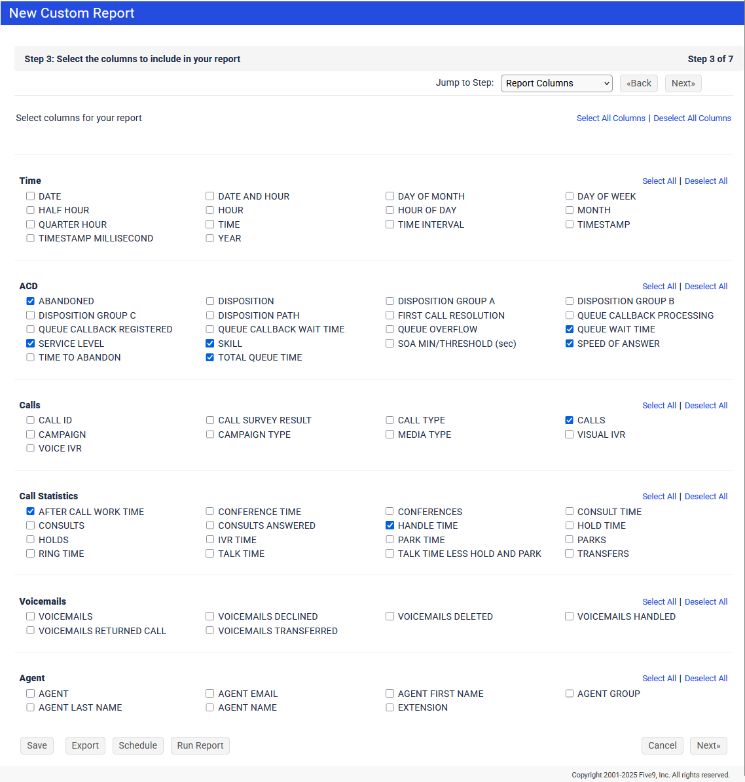Viewport: 745px width, 782px height.
Task: Click the Run Report button
Action: pos(200,745)
